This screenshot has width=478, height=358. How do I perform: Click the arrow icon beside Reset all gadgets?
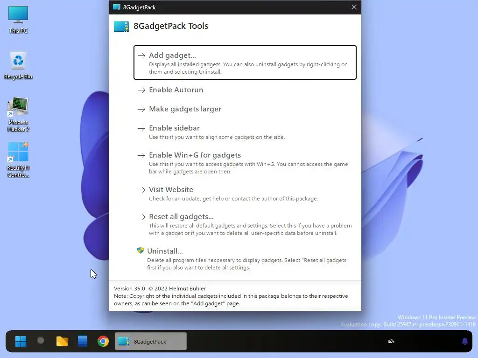pos(141,217)
